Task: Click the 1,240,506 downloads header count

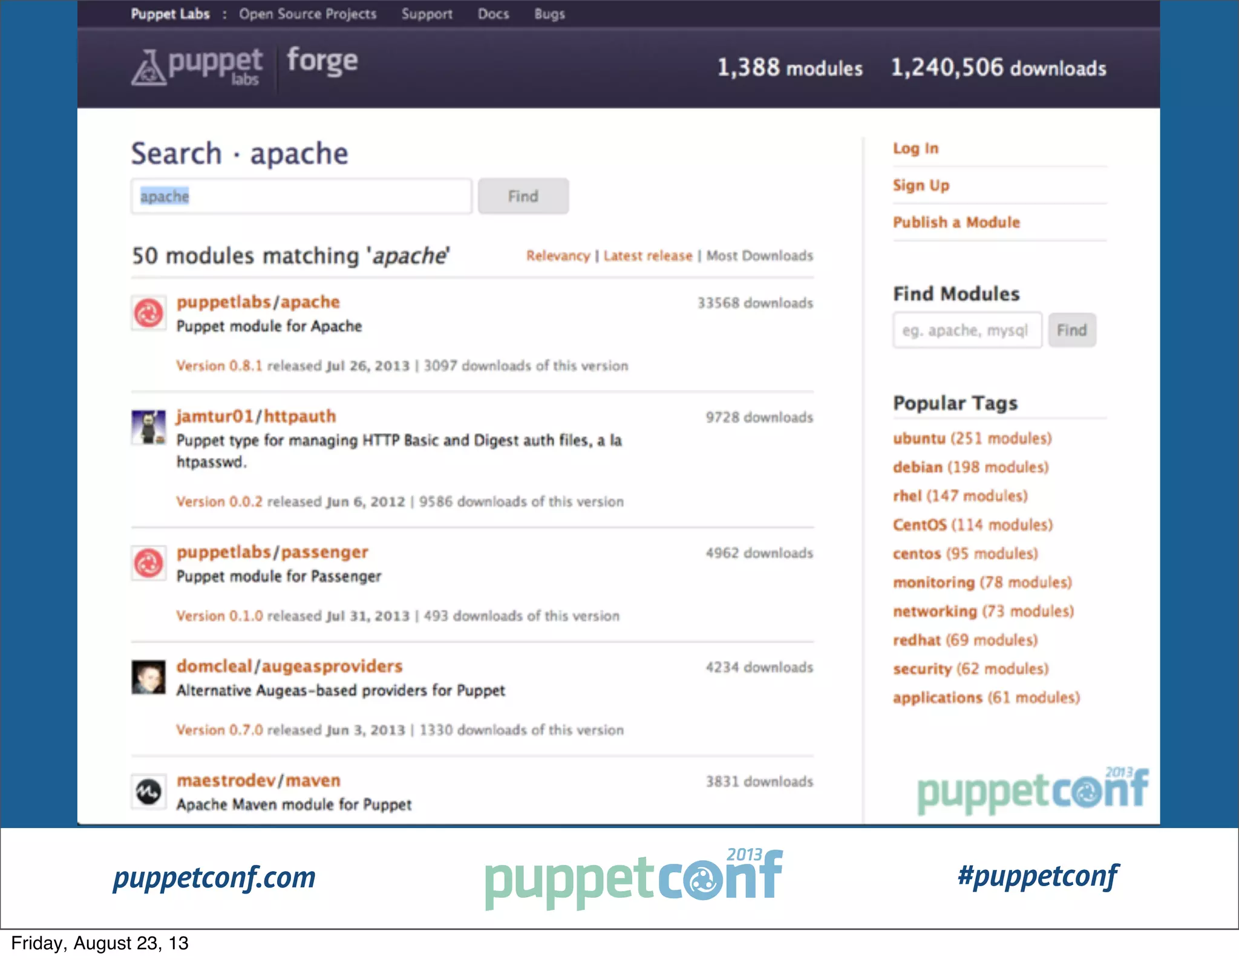Action: click(999, 68)
